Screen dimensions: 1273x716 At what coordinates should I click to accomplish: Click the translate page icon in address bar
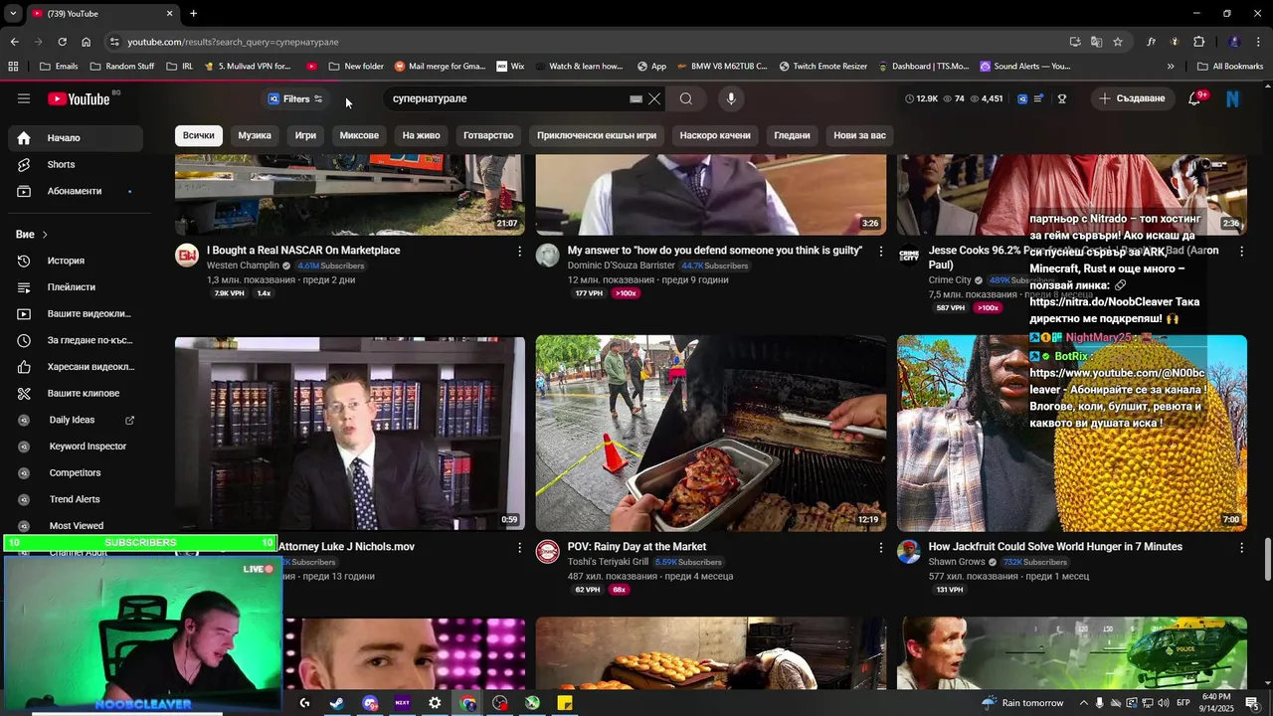1096,42
